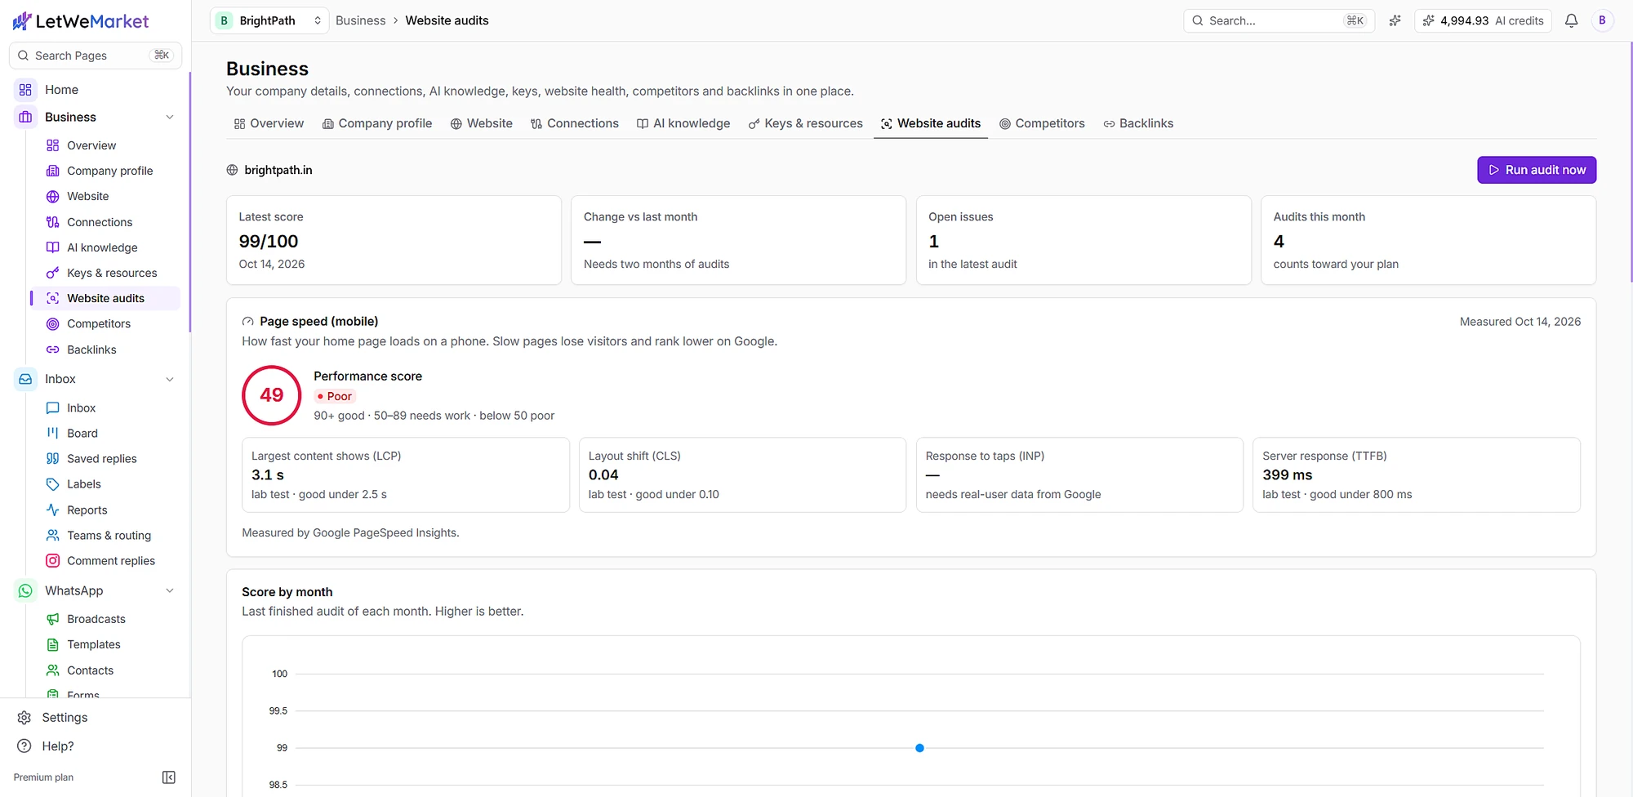This screenshot has width=1633, height=797.
Task: Click the blue data point on chart
Action: tap(919, 748)
